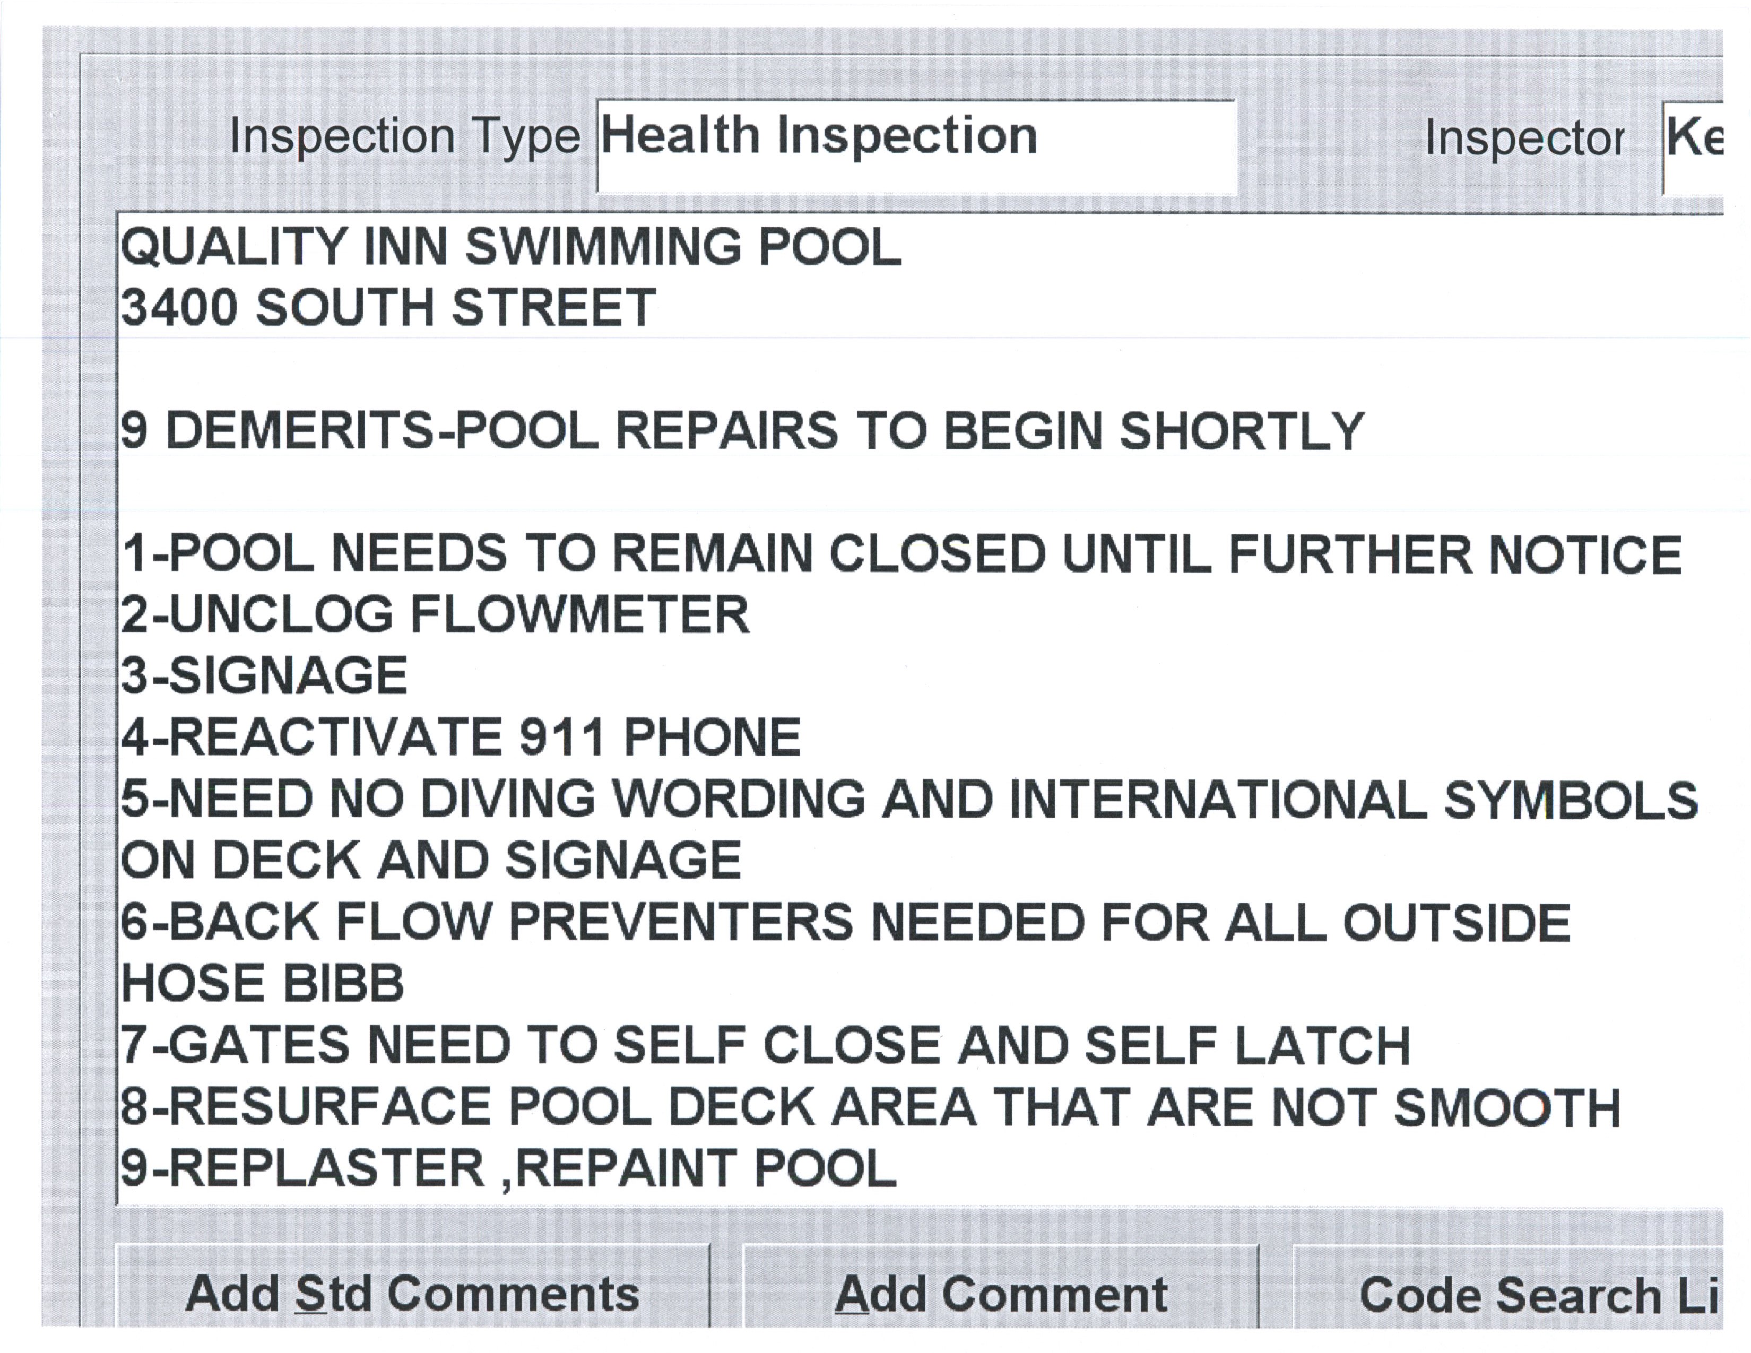The image size is (1751, 1353).
Task: Place cursor on BACK FLOW PREVENTERS line
Action: (845, 922)
